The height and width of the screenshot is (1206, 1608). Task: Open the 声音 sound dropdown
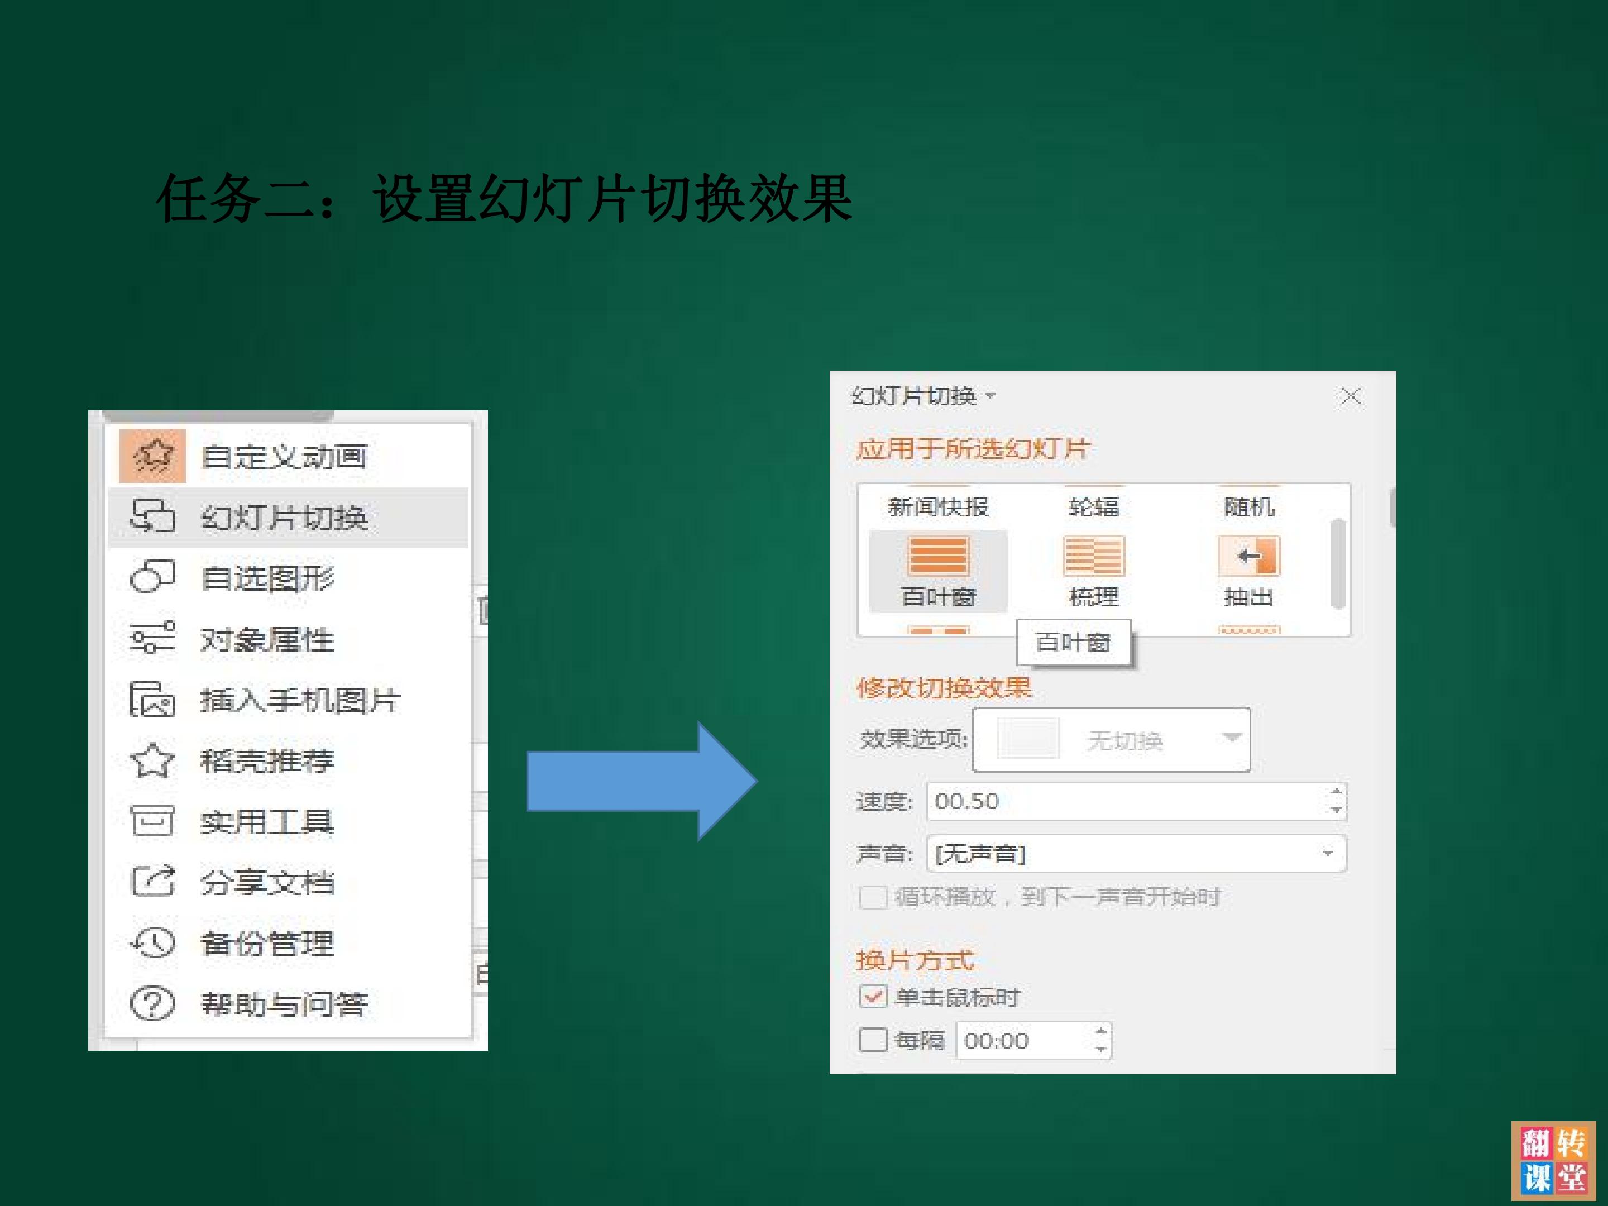(x=1137, y=854)
